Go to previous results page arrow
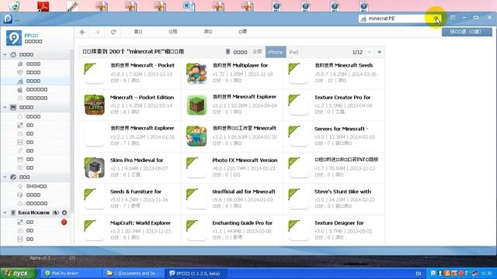 coord(370,52)
